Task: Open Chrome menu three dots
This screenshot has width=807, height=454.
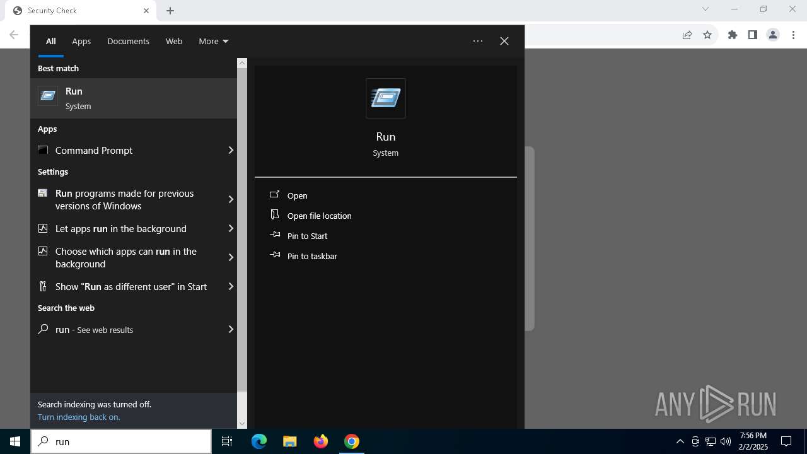Action: pos(793,35)
